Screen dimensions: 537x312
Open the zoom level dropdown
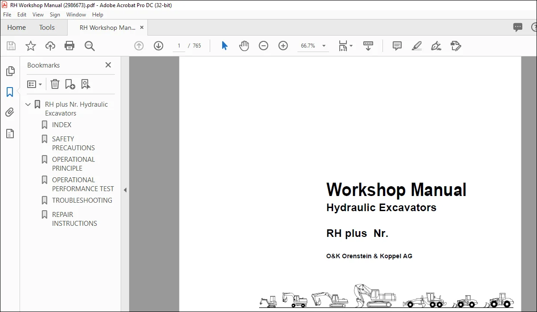[x=324, y=46]
